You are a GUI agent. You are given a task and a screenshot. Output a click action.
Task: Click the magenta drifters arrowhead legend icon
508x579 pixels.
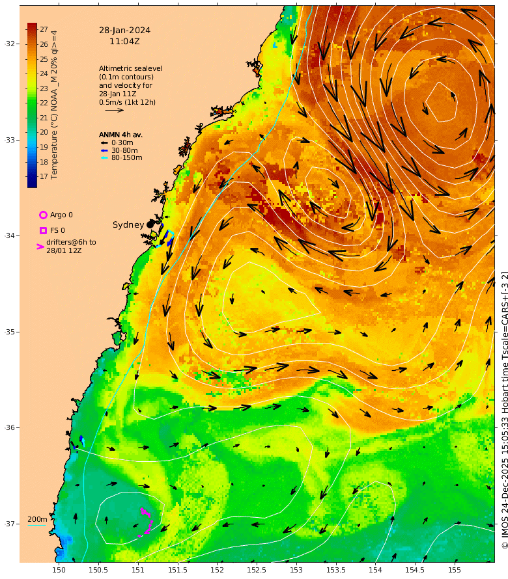coord(40,247)
